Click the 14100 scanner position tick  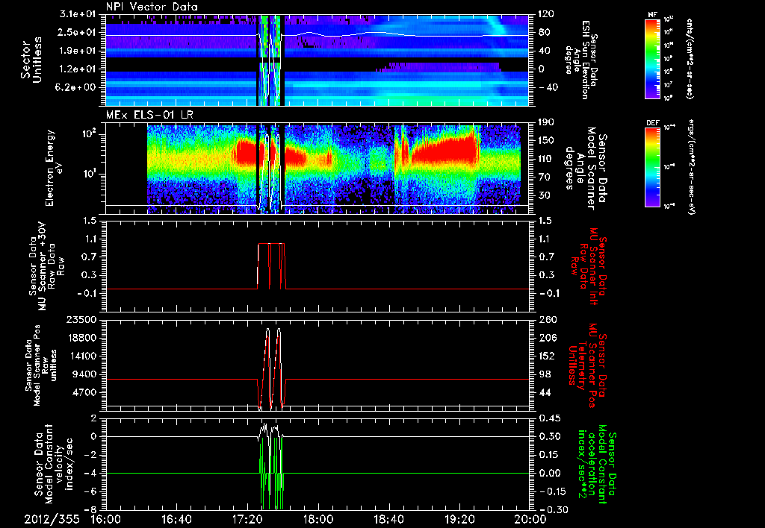(81, 356)
